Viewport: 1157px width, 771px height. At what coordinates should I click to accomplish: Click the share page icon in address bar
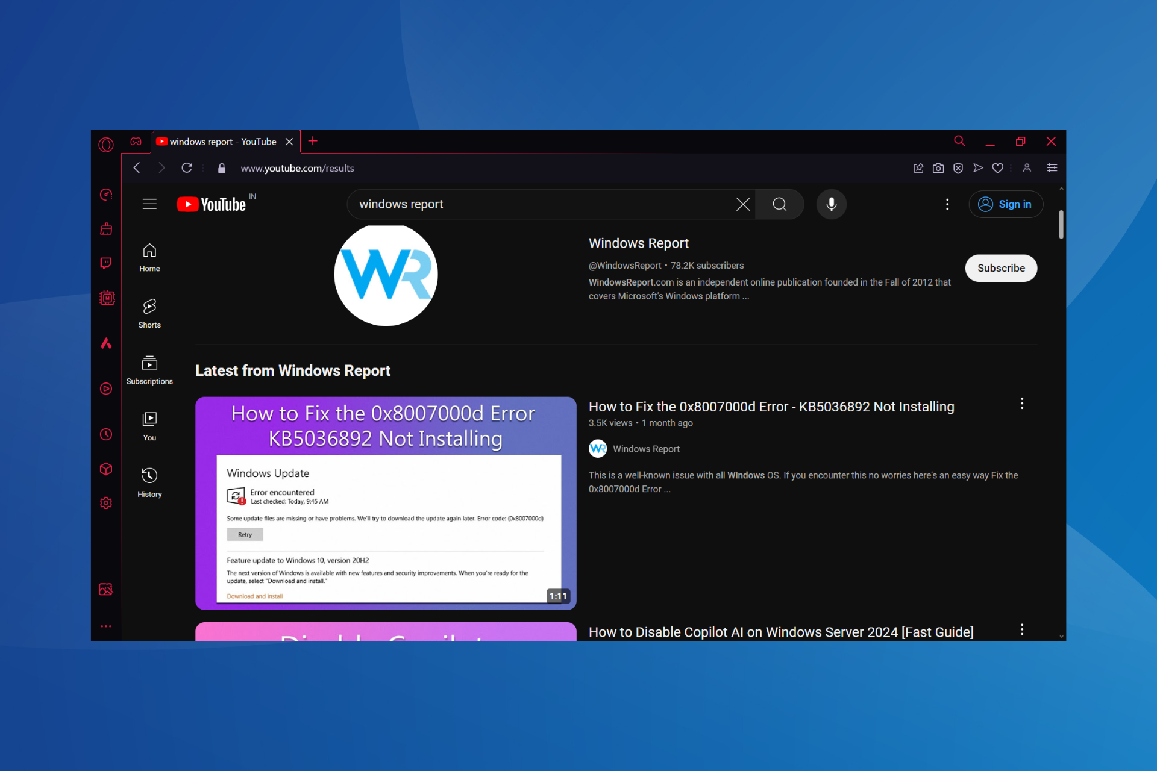918,168
